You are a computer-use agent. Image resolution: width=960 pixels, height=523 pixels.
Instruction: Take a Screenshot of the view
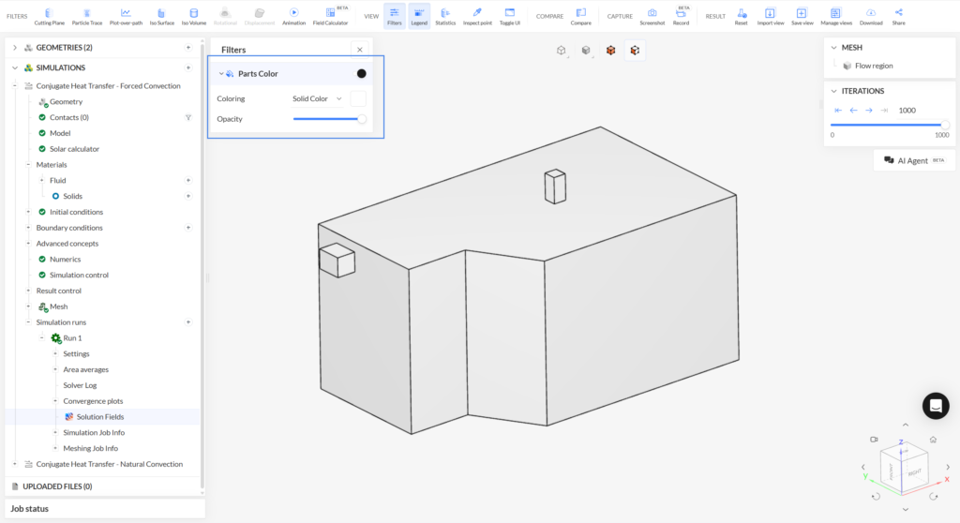point(652,17)
